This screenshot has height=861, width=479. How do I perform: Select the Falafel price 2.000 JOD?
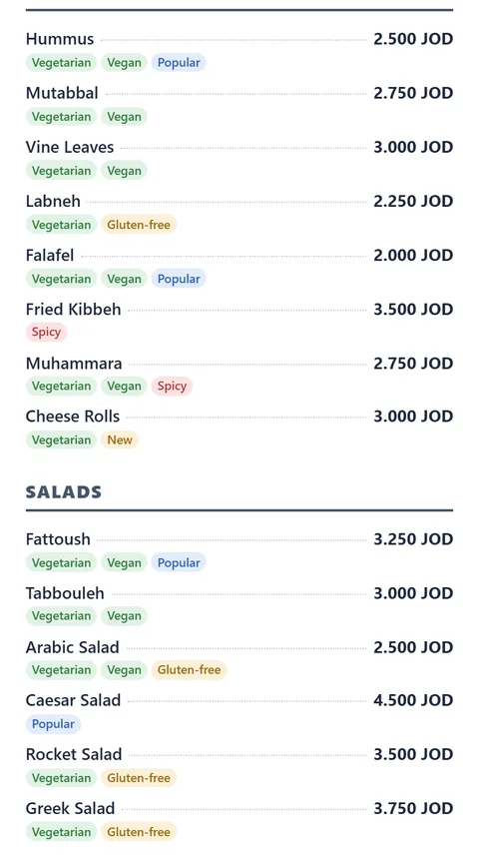click(x=413, y=256)
